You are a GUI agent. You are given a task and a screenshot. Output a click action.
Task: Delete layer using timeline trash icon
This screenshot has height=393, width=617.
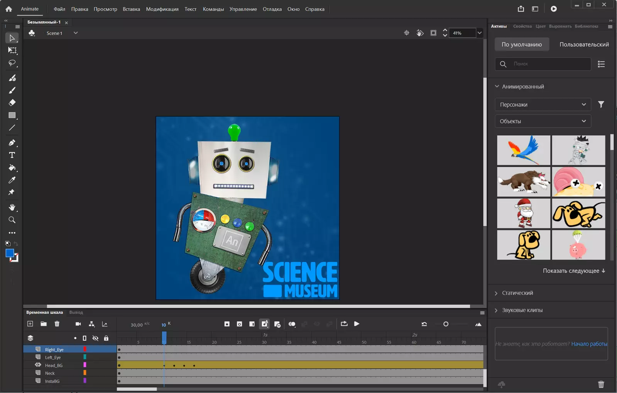(x=57, y=324)
